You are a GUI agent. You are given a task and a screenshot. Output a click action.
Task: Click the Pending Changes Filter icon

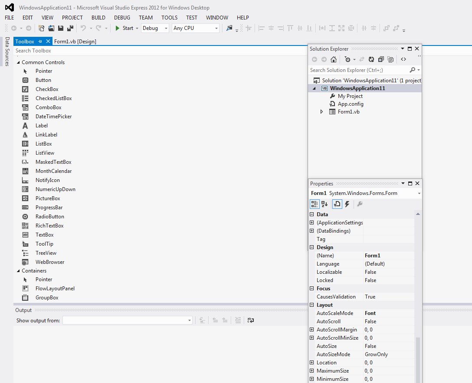347,59
